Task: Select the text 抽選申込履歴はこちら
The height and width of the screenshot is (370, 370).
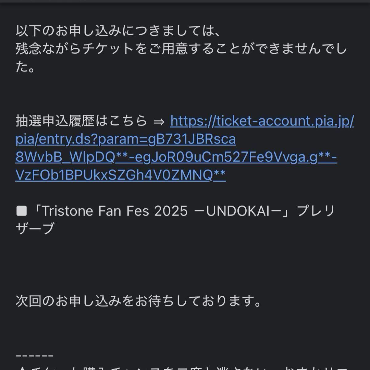Action: (x=81, y=121)
